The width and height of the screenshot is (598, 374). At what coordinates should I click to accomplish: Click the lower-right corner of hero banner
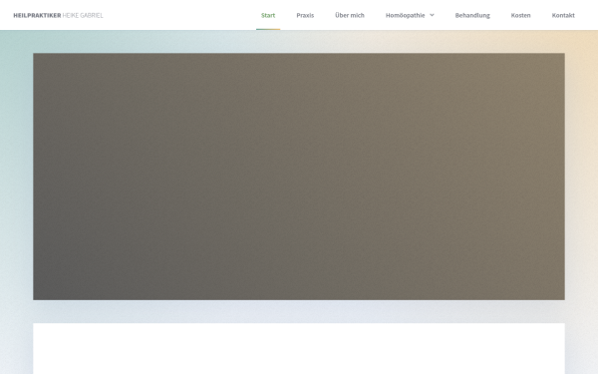[x=562, y=297]
